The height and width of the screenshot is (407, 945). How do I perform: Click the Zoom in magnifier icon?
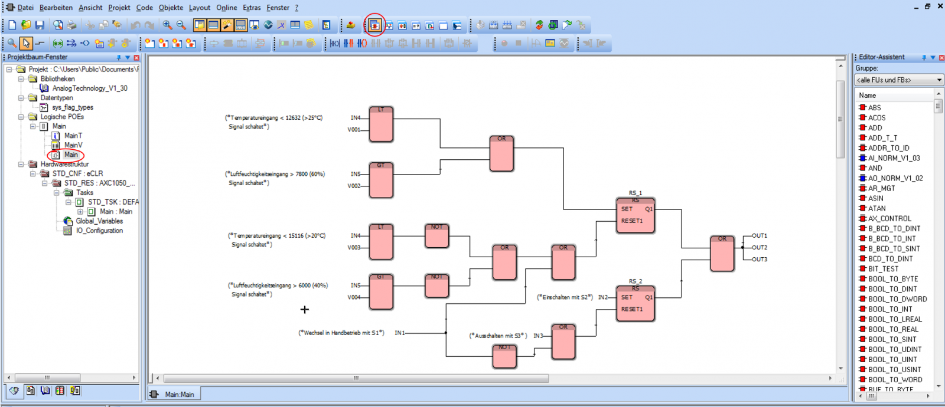168,25
